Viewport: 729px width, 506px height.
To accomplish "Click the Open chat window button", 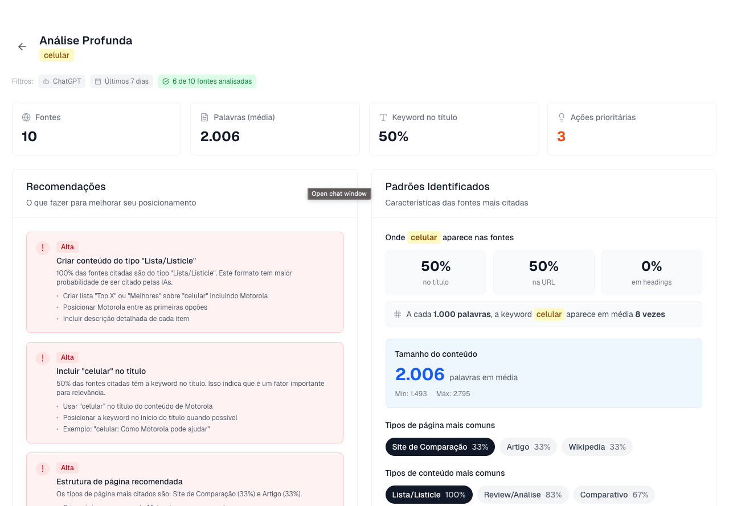I will [339, 194].
